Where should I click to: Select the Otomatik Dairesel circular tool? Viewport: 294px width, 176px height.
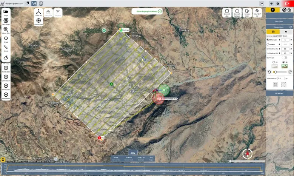click(237, 12)
